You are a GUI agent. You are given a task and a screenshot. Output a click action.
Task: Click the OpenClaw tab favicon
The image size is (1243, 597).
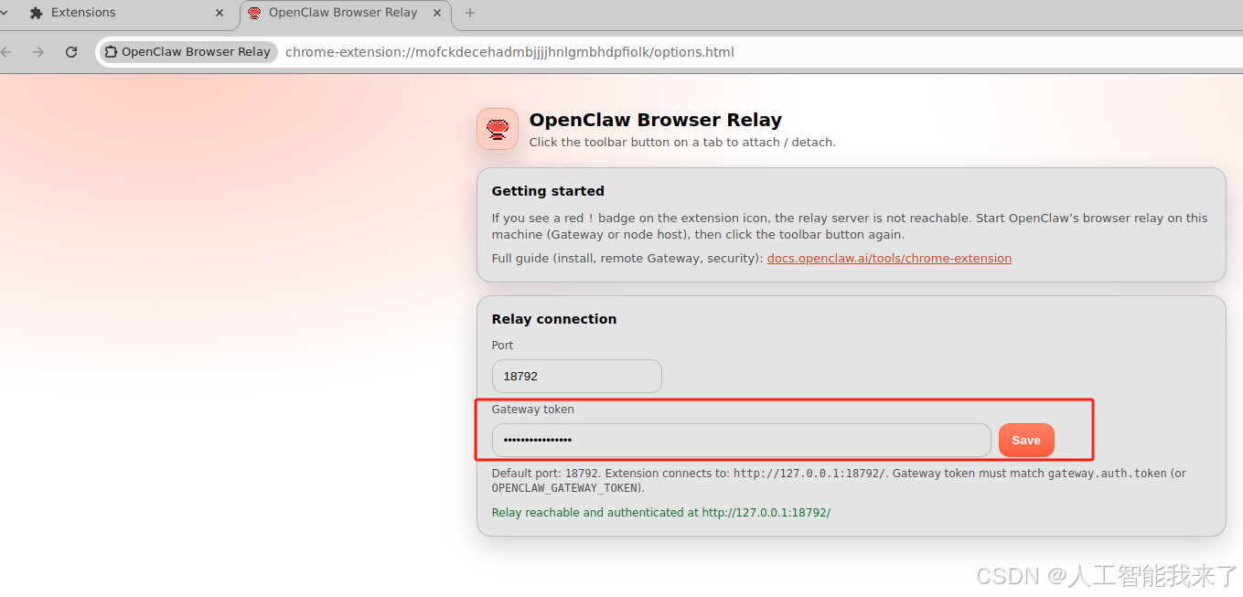254,13
